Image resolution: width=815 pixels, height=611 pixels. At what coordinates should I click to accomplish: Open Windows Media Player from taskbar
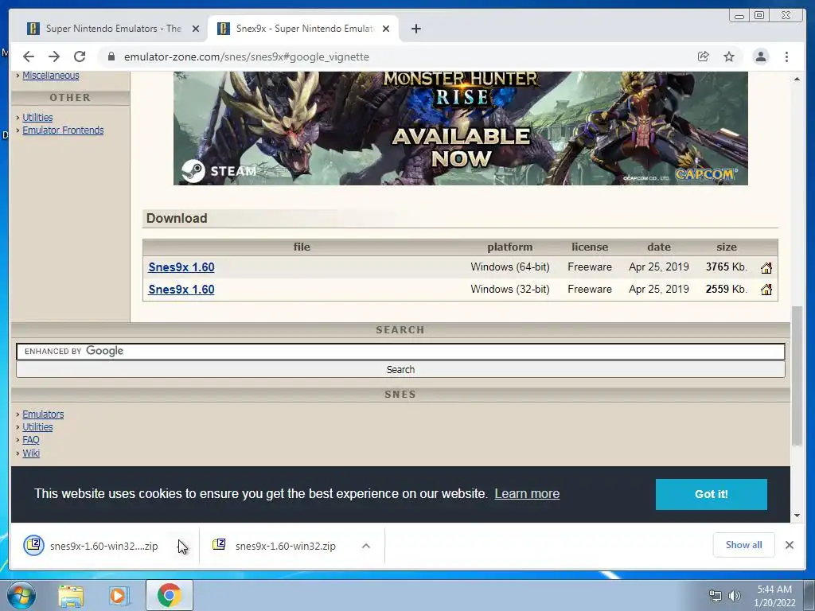(119, 596)
